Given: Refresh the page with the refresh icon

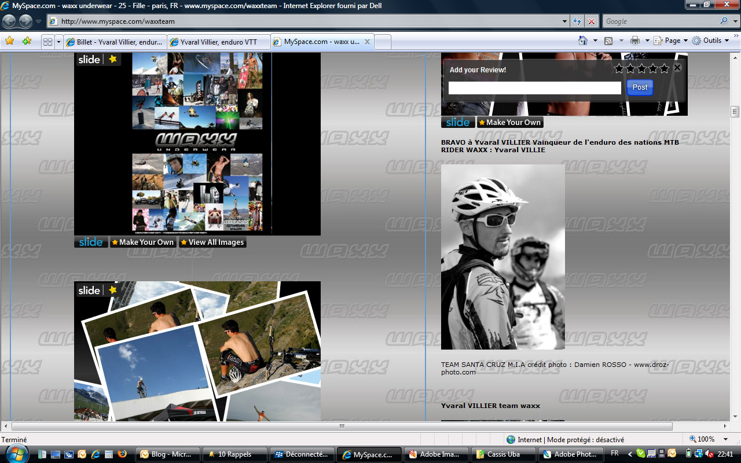Looking at the screenshot, I should pos(577,21).
